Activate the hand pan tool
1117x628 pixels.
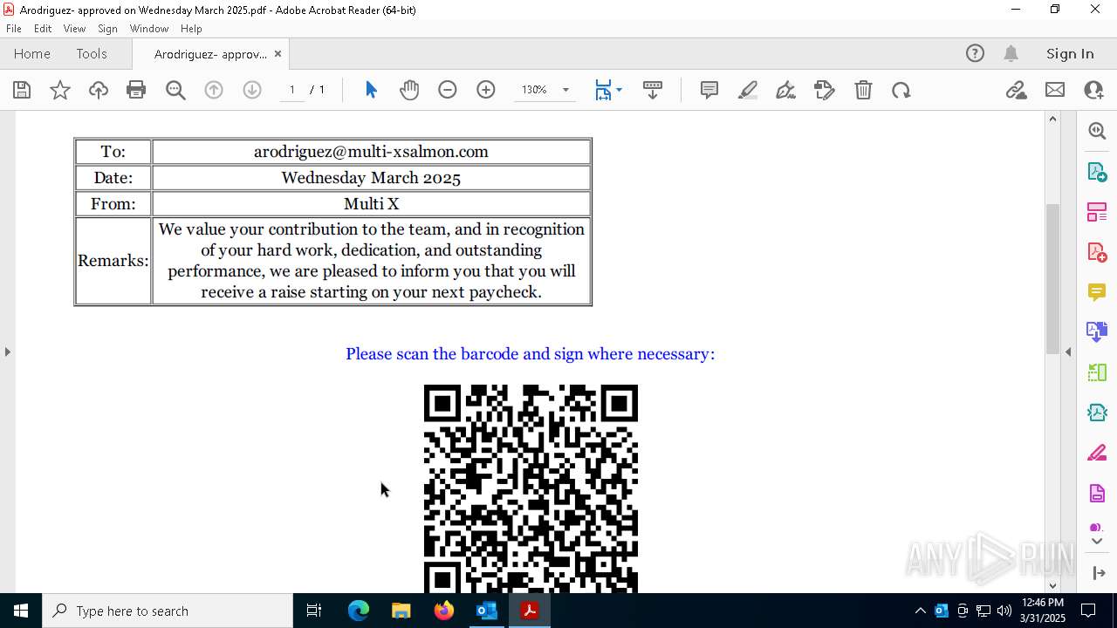(409, 90)
